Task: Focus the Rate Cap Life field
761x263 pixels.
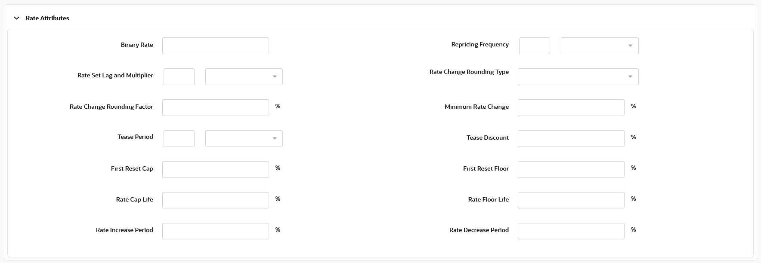Action: (215, 201)
